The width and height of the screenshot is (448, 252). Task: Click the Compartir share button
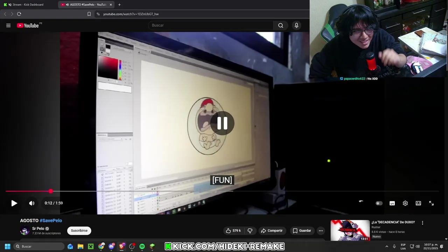(x=272, y=231)
